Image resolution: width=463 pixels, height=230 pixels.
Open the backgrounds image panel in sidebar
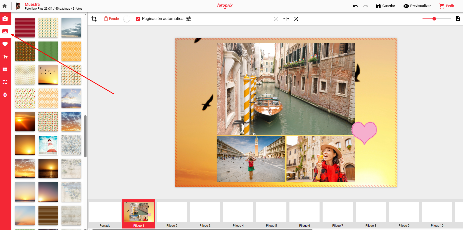tap(5, 31)
